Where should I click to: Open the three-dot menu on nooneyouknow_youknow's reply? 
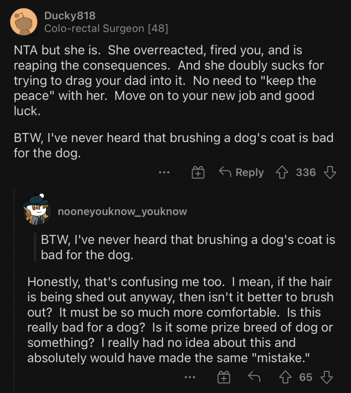[190, 377]
